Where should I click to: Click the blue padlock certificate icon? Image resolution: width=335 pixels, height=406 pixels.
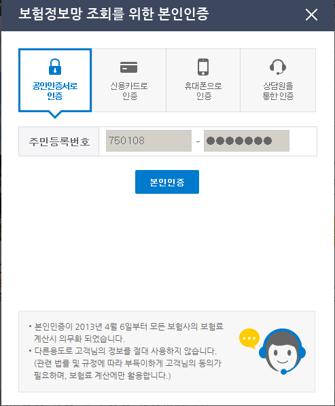55,67
